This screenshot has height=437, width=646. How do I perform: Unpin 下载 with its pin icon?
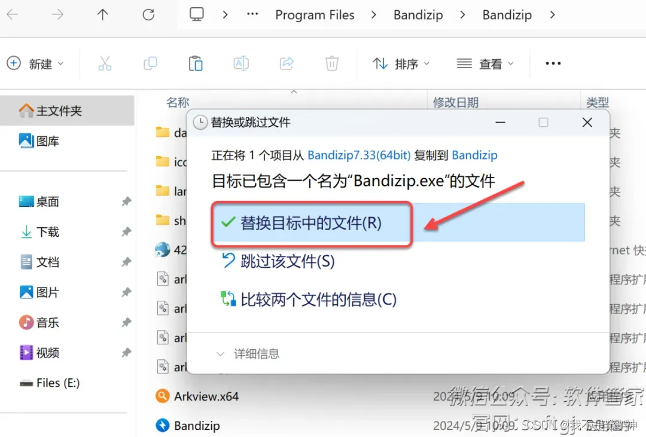pyautogui.click(x=126, y=232)
